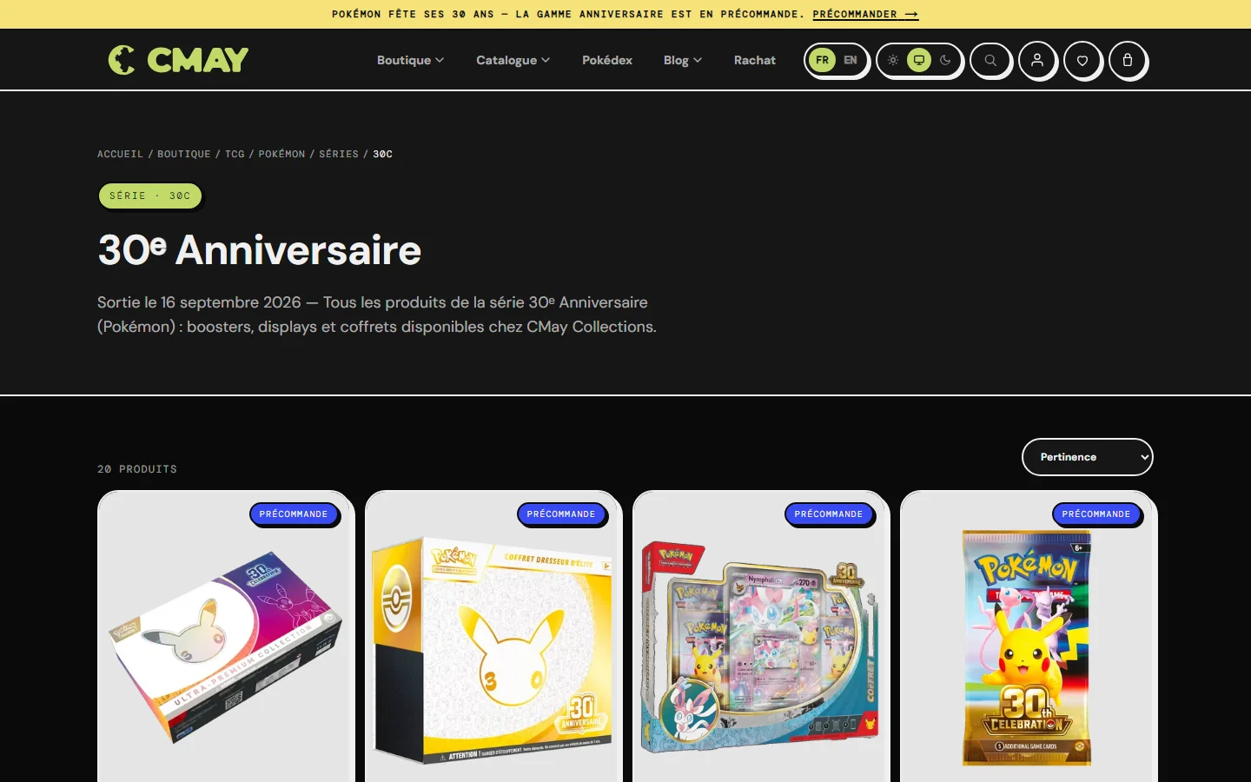This screenshot has width=1251, height=782.
Task: Open the Pertinence sort dropdown
Action: (1088, 457)
